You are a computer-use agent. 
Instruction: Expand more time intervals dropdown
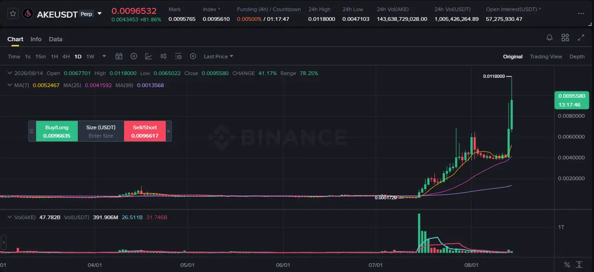pos(104,57)
